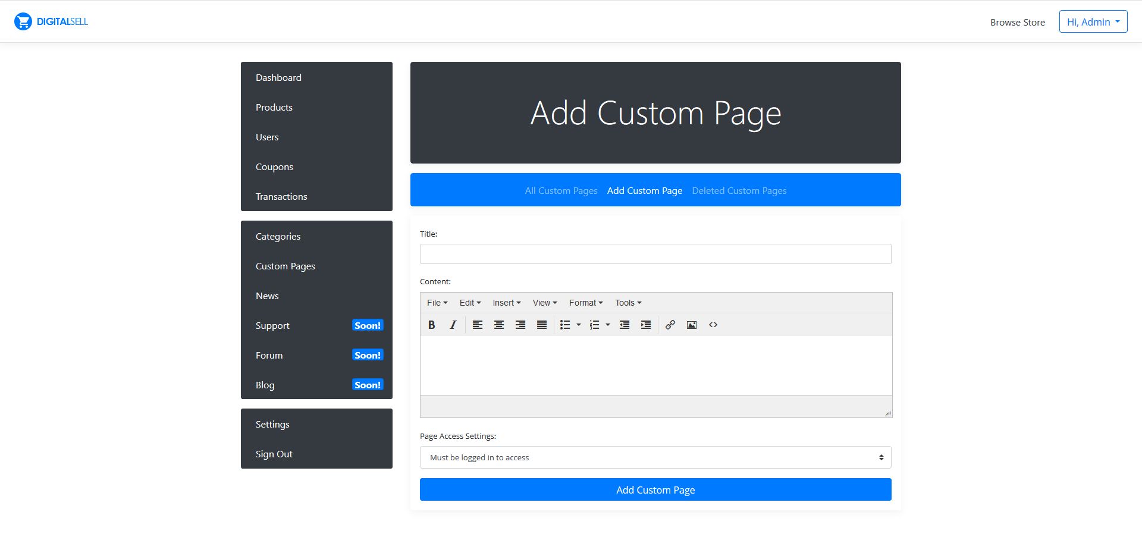
Task: Justify the content text
Action: pyautogui.click(x=542, y=325)
